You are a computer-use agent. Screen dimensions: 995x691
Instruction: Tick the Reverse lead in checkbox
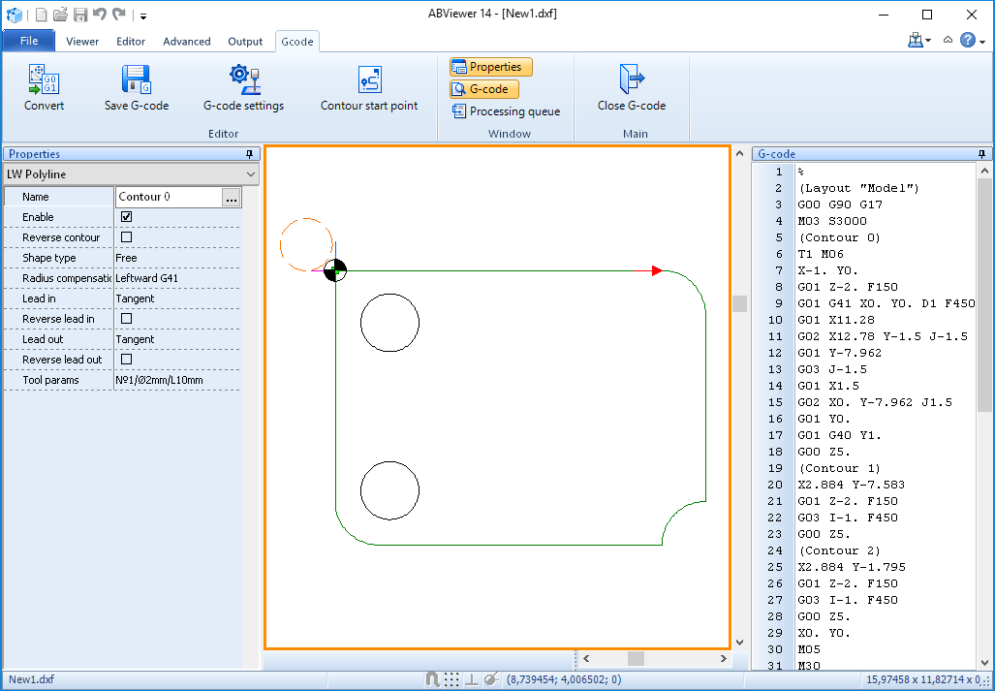point(126,319)
